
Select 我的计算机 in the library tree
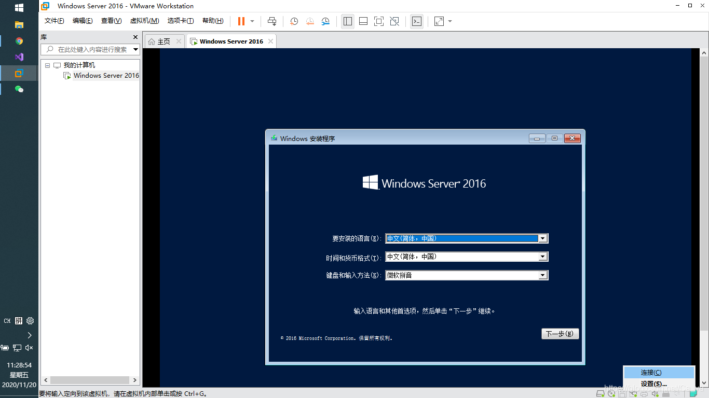(x=79, y=65)
